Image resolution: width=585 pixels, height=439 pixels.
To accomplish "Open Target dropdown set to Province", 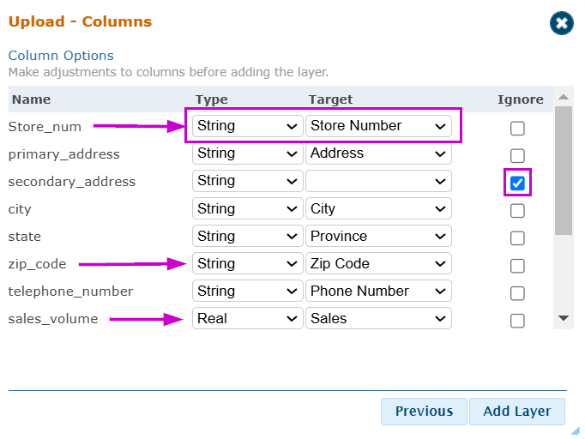I will pos(378,236).
